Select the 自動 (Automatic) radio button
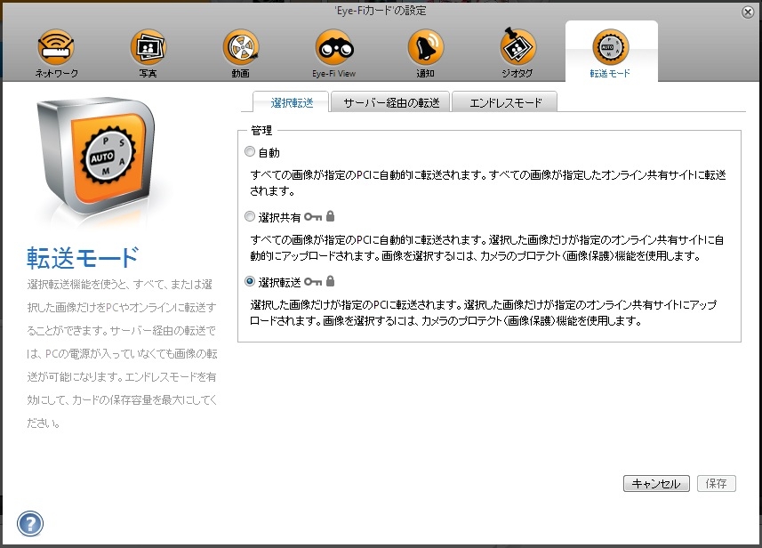Image resolution: width=762 pixels, height=548 pixels. pos(250,152)
